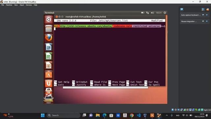
Task: Open the View menu
Action: click(16, 5)
